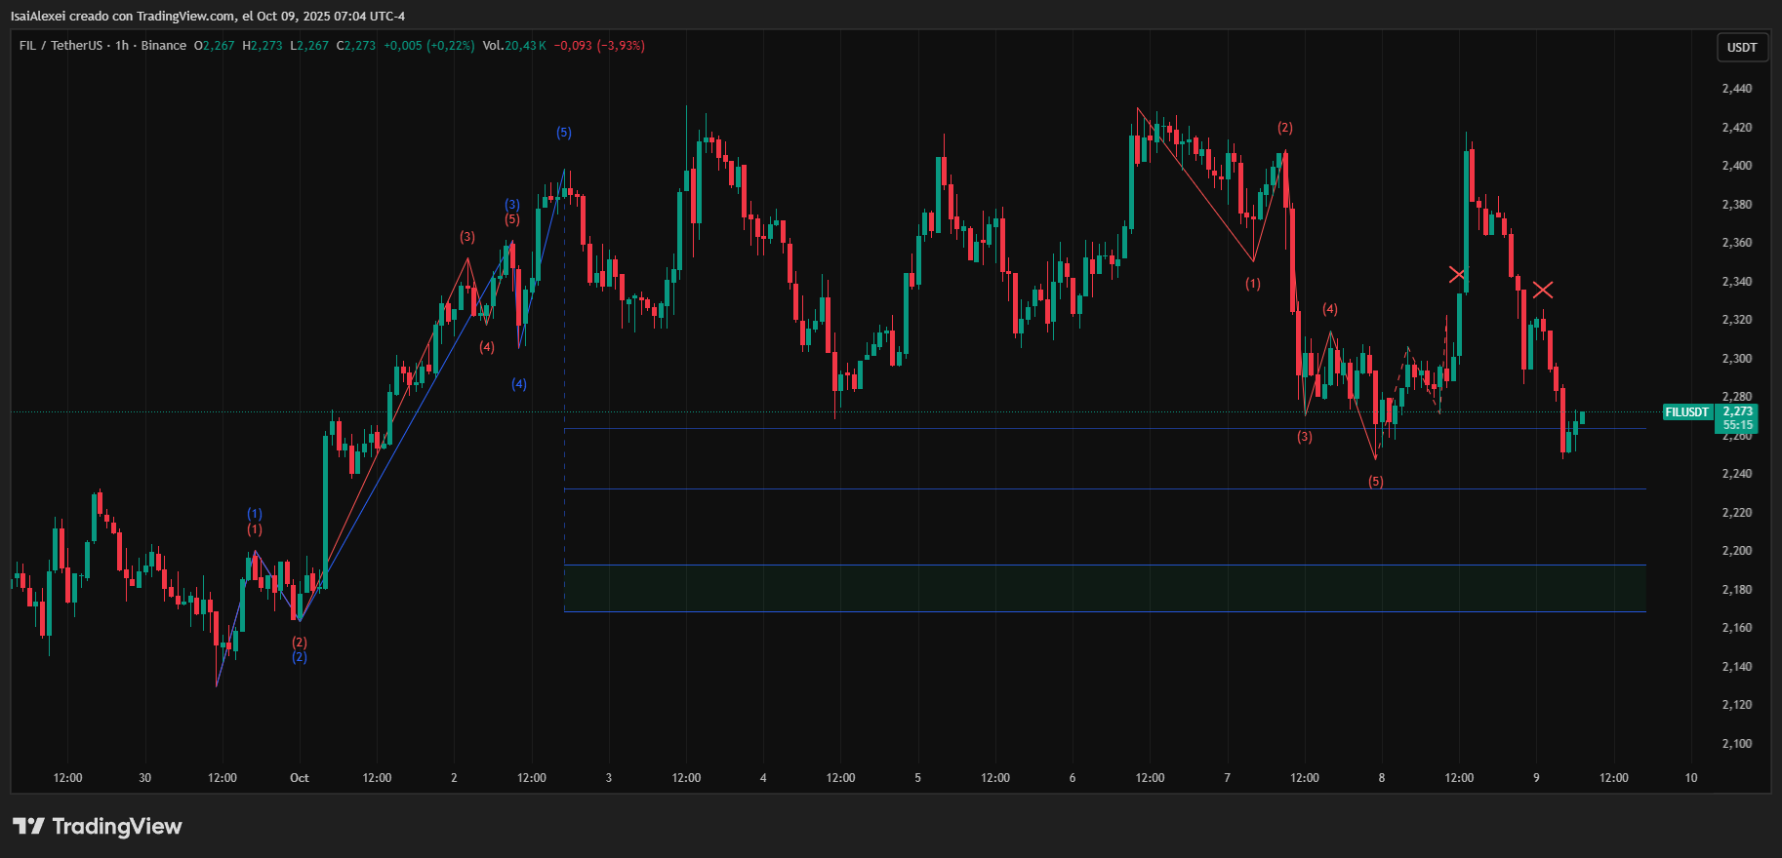Click the 1h interval in the chart legend
This screenshot has height=858, width=1782.
coord(122,46)
